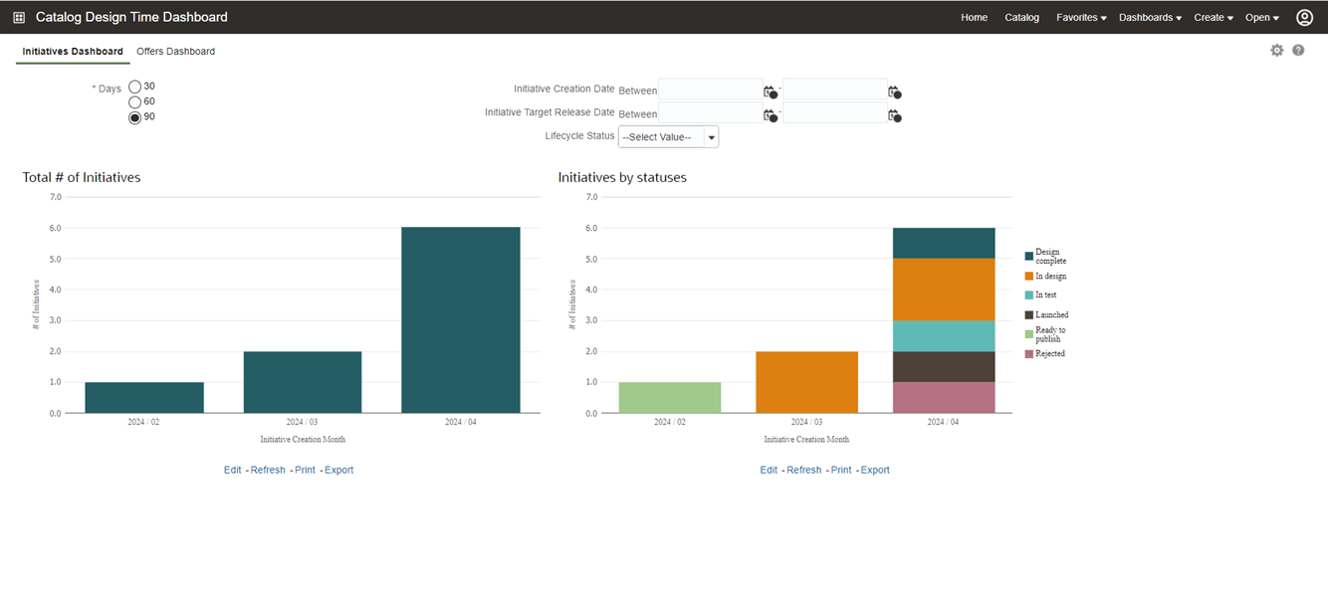Click Refresh under Initiatives by statuses chart
Screen dimensions: 1328x595
(x=803, y=470)
